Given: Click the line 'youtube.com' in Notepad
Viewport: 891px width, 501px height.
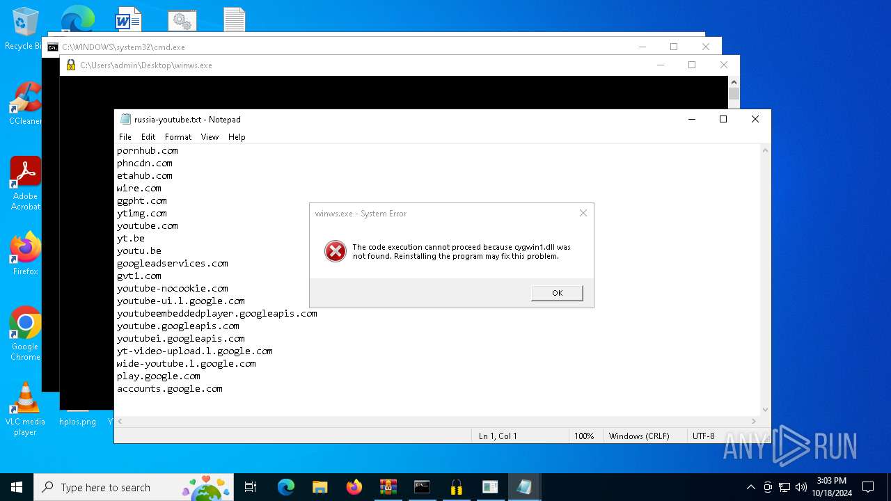Looking at the screenshot, I should (148, 226).
